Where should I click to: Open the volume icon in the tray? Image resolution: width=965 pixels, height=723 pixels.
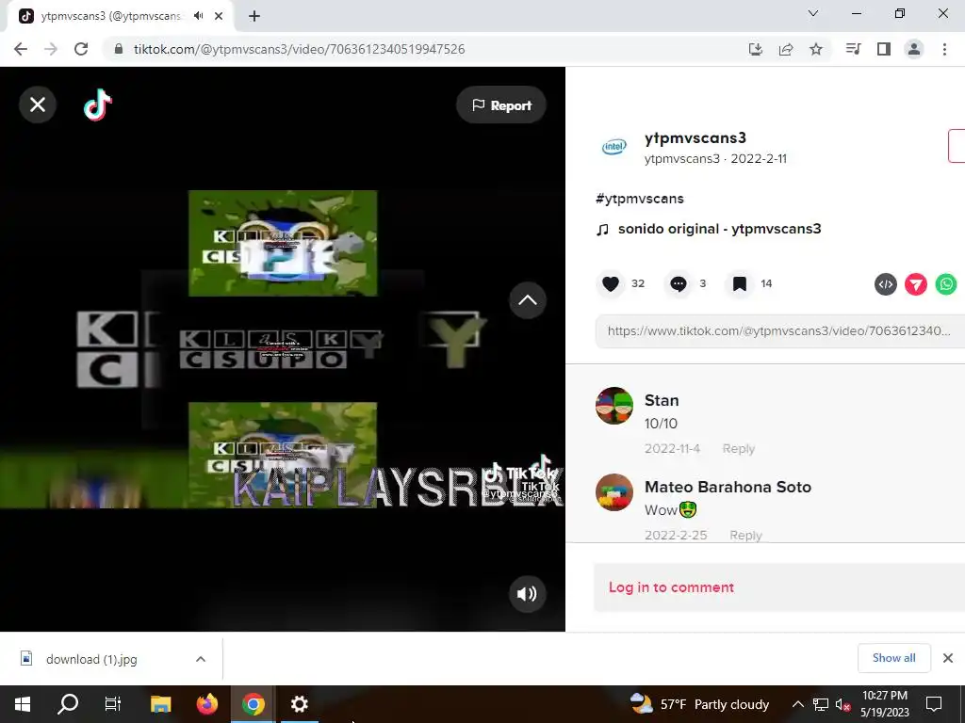pyautogui.click(x=842, y=704)
